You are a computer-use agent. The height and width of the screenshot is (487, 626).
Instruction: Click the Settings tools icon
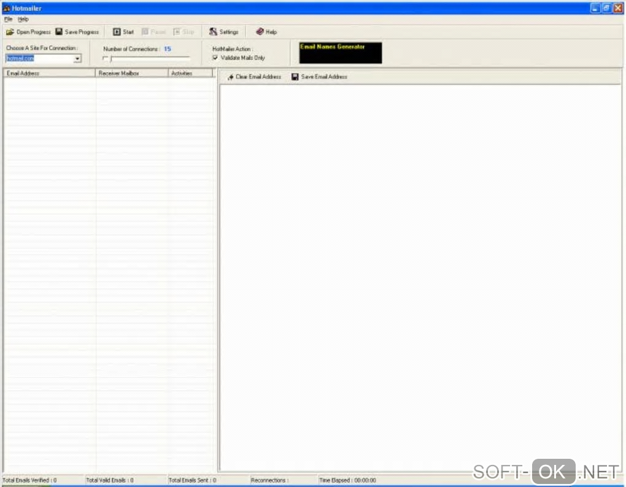tap(213, 31)
